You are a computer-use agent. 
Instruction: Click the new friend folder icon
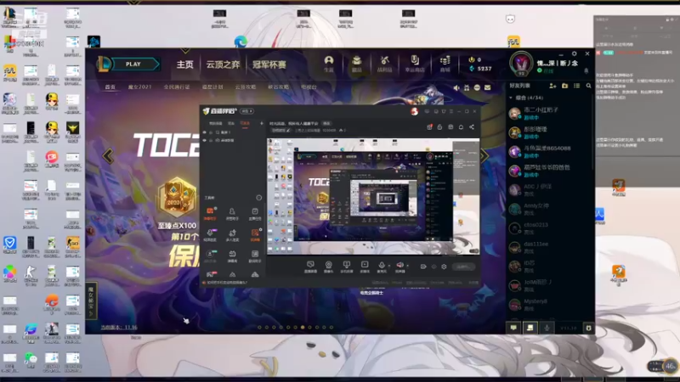564,86
